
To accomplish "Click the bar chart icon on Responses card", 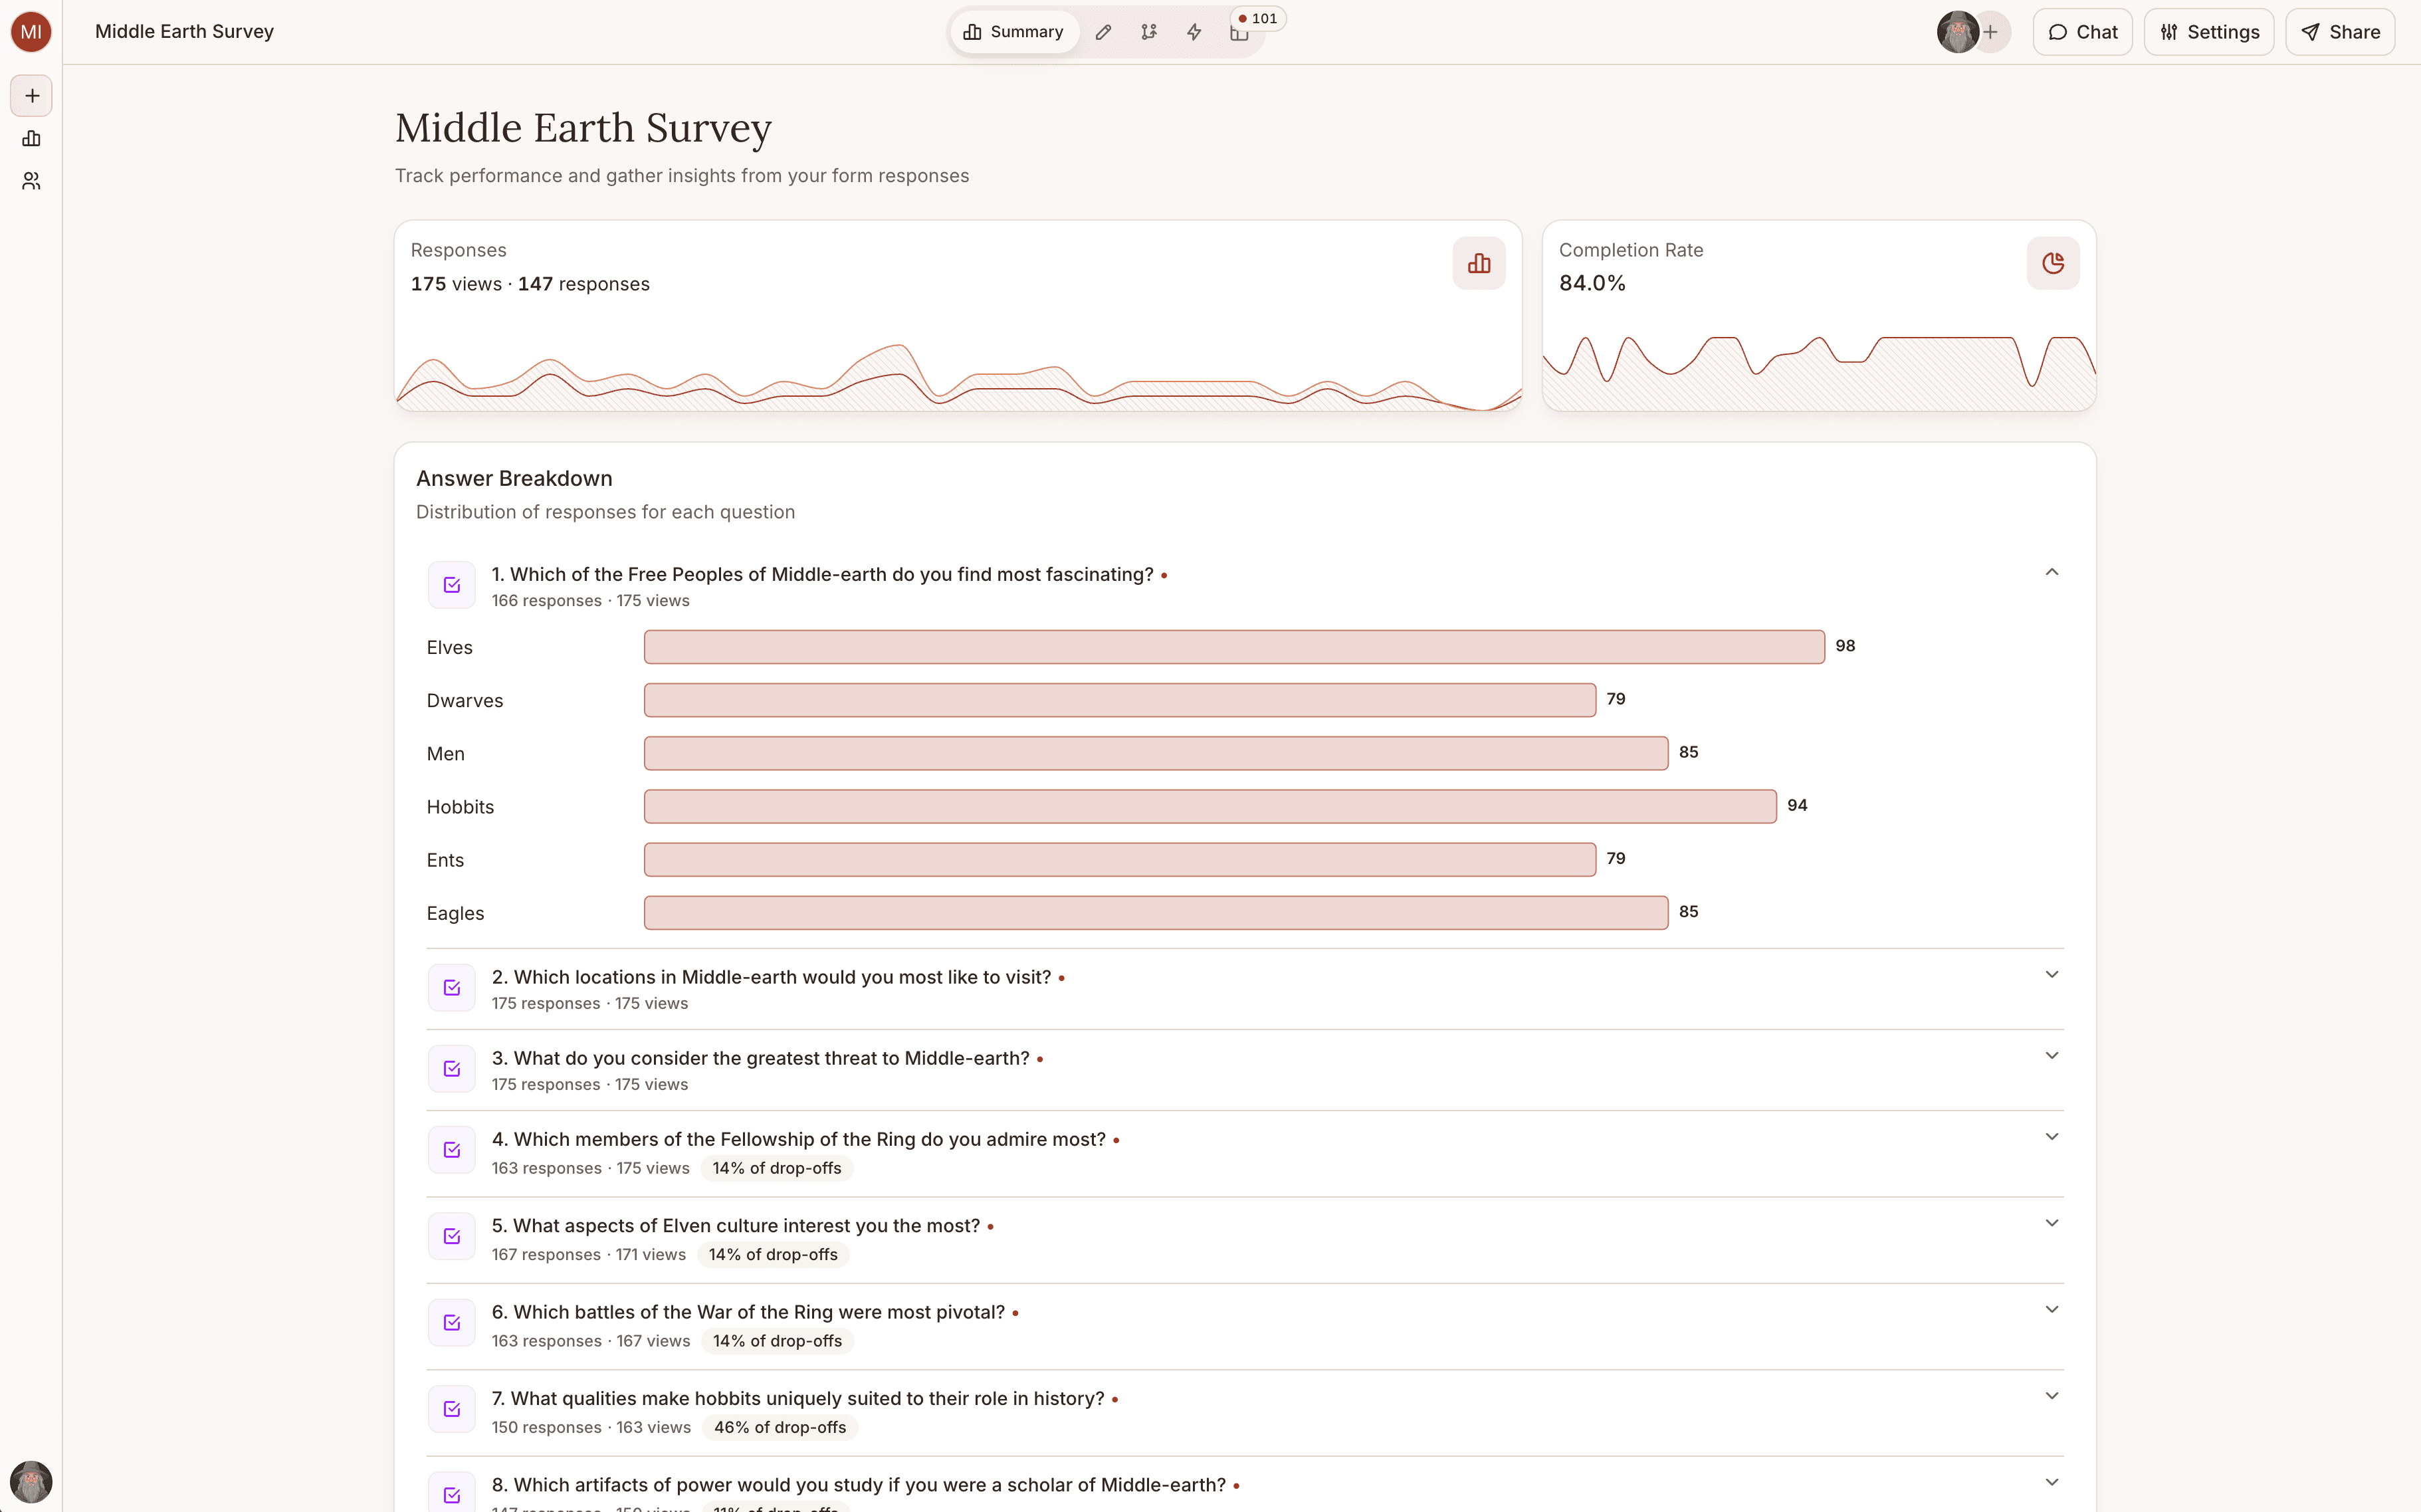I will 1478,263.
